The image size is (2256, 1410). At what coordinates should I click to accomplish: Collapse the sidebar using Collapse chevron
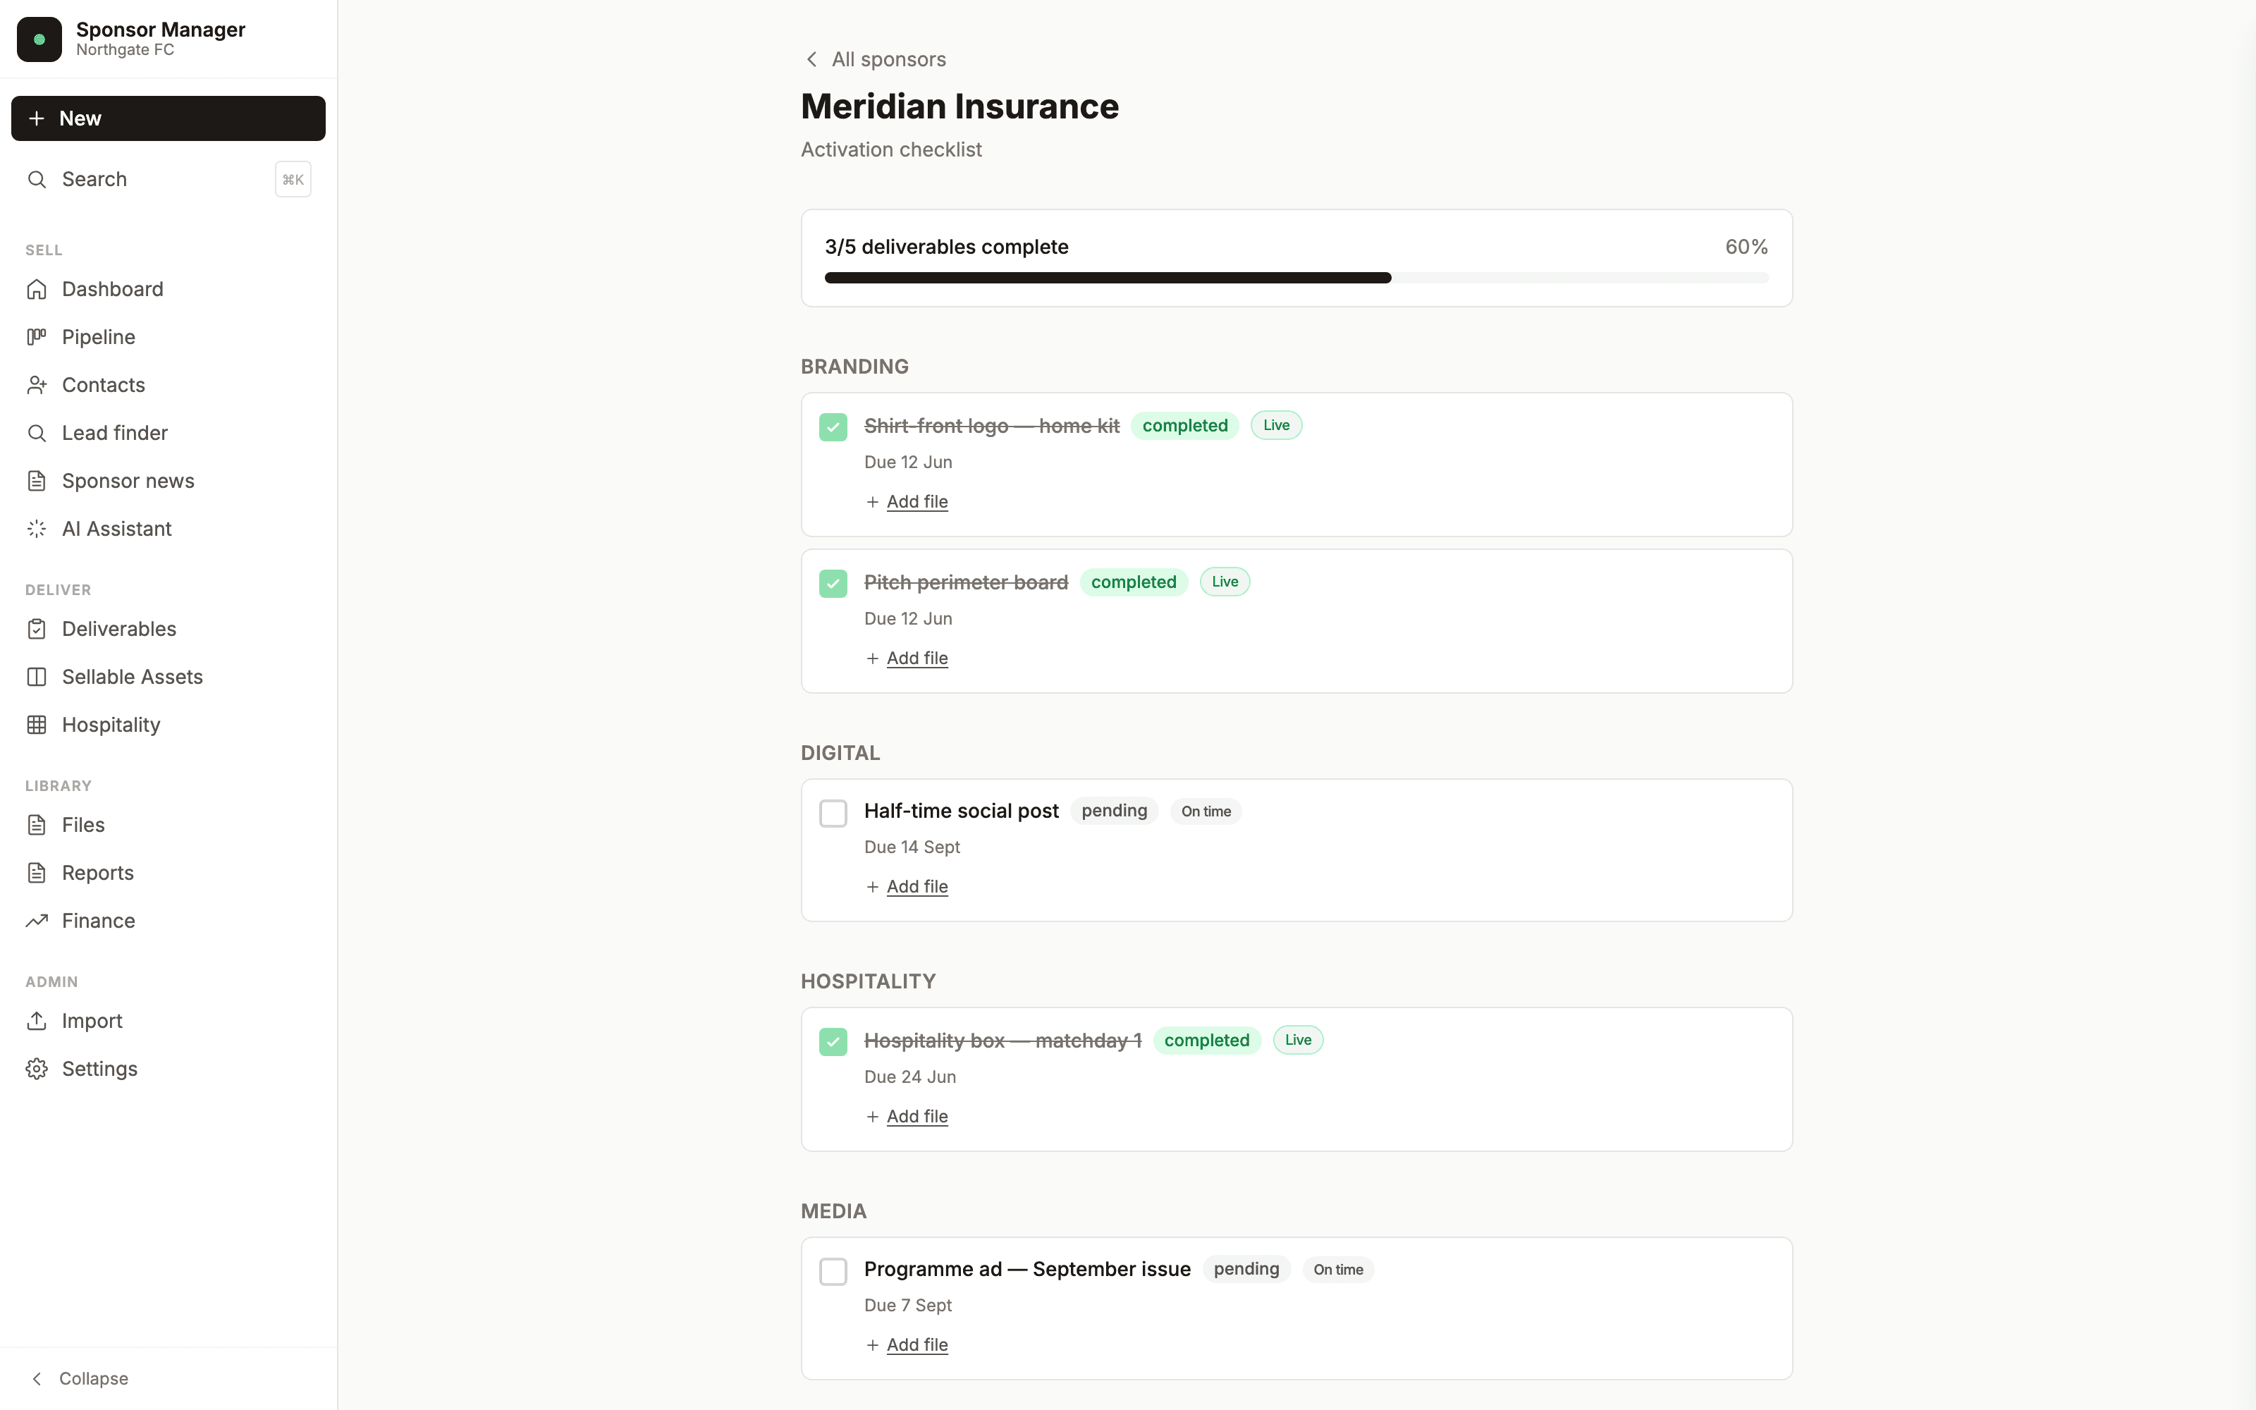tap(37, 1378)
